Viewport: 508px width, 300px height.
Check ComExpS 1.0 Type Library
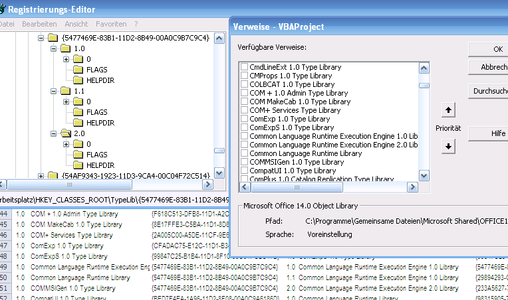(244, 127)
